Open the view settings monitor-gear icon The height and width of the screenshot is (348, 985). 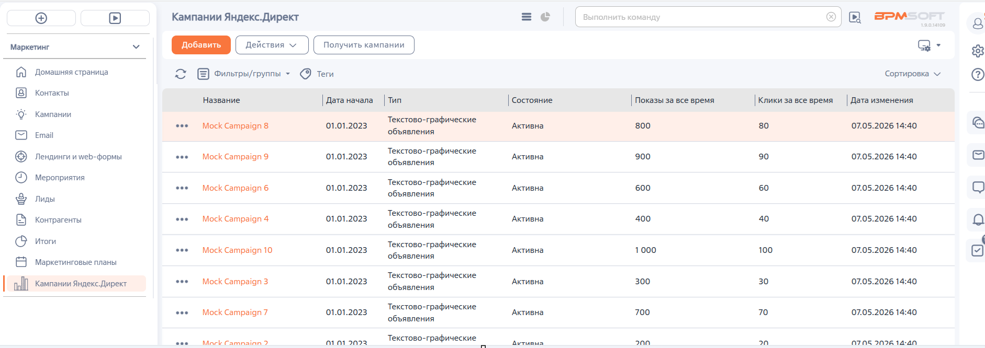click(924, 45)
